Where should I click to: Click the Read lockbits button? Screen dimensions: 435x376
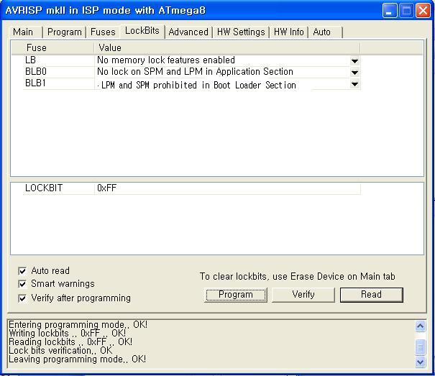pos(372,295)
